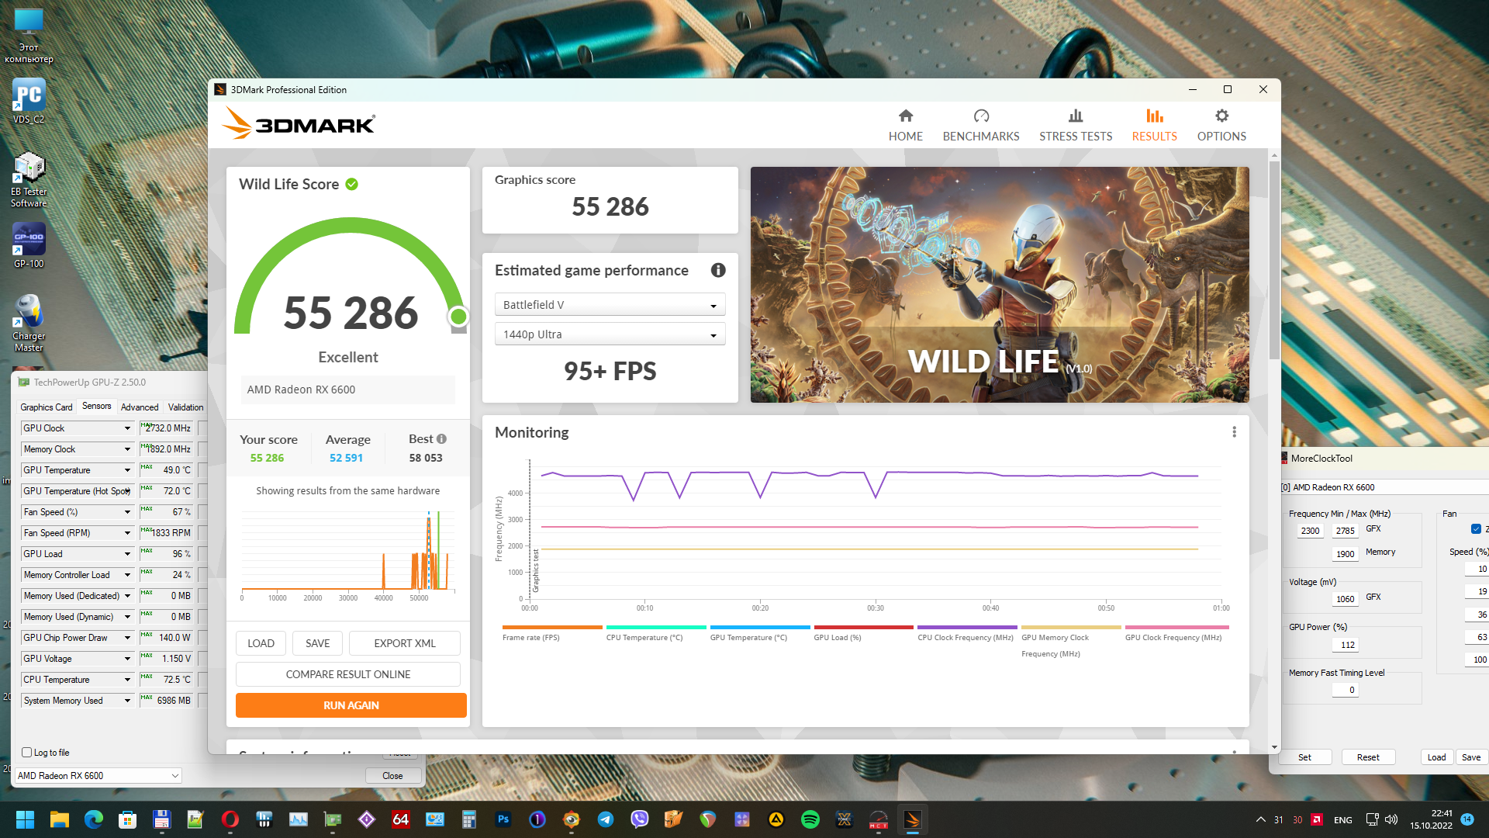The image size is (1489, 838).
Task: Click the info icon next to Best score
Action: (x=441, y=439)
